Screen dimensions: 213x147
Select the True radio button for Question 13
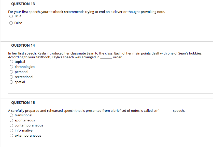[x=11, y=16]
